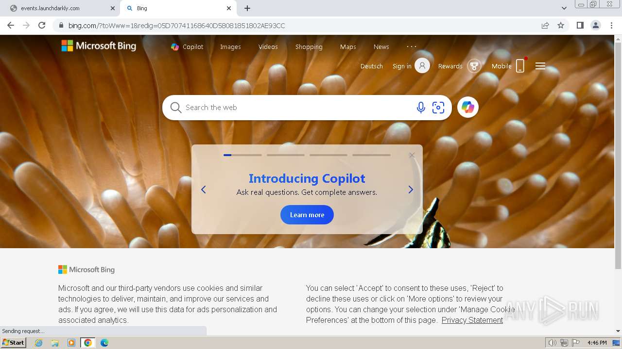
Task: Launch Internet Explorer from taskbar
Action: click(x=38, y=343)
